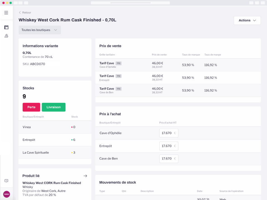Select the Tarif Cave de Ben row
Screen dimensions: 267x200
click(x=178, y=90)
